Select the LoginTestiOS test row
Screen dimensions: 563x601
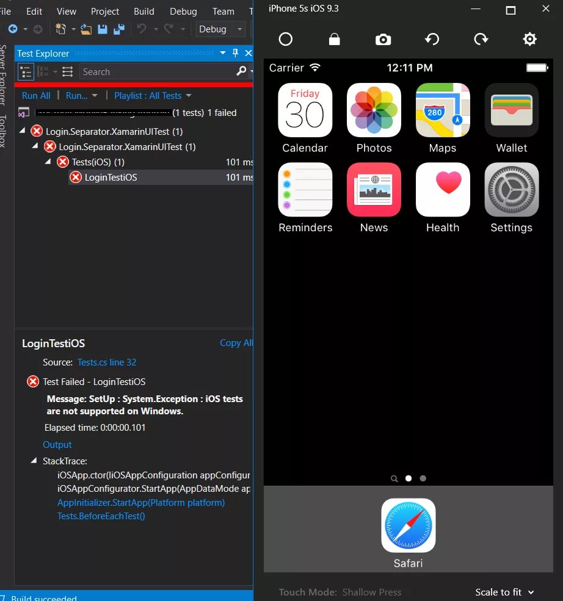161,177
